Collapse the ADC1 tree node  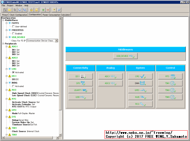click(7, 47)
